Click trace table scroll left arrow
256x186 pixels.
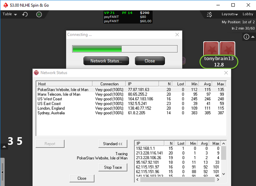click(137, 179)
